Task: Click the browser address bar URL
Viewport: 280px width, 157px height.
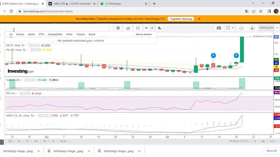Action: (x=48, y=11)
